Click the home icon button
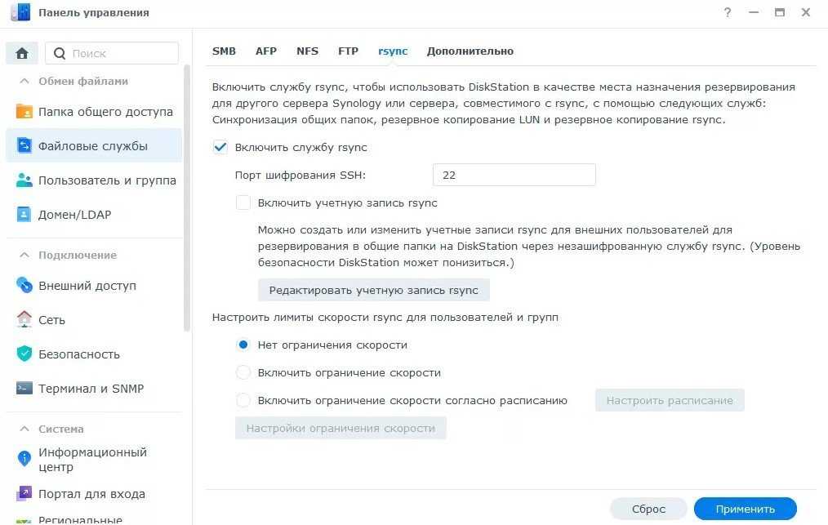 click(22, 53)
